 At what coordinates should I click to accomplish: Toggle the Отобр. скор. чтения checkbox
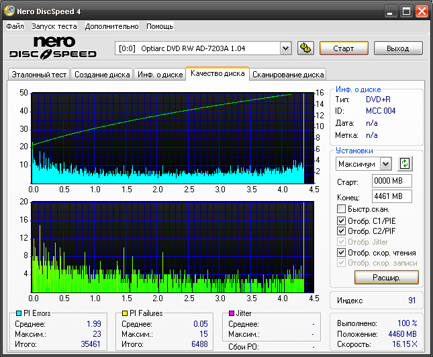[x=341, y=252]
